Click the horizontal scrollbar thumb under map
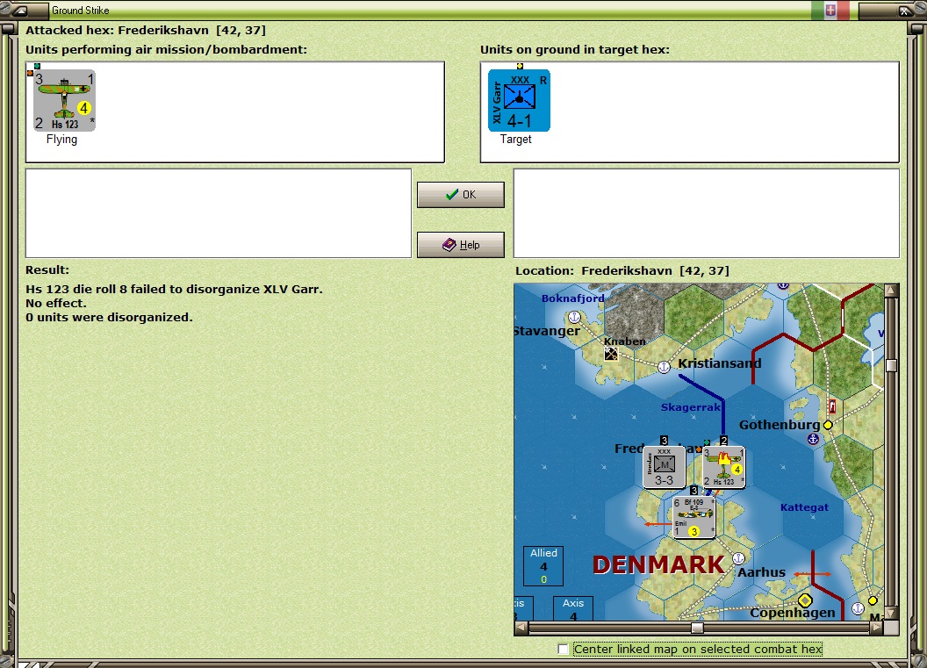The height and width of the screenshot is (668, 927). pos(698,628)
